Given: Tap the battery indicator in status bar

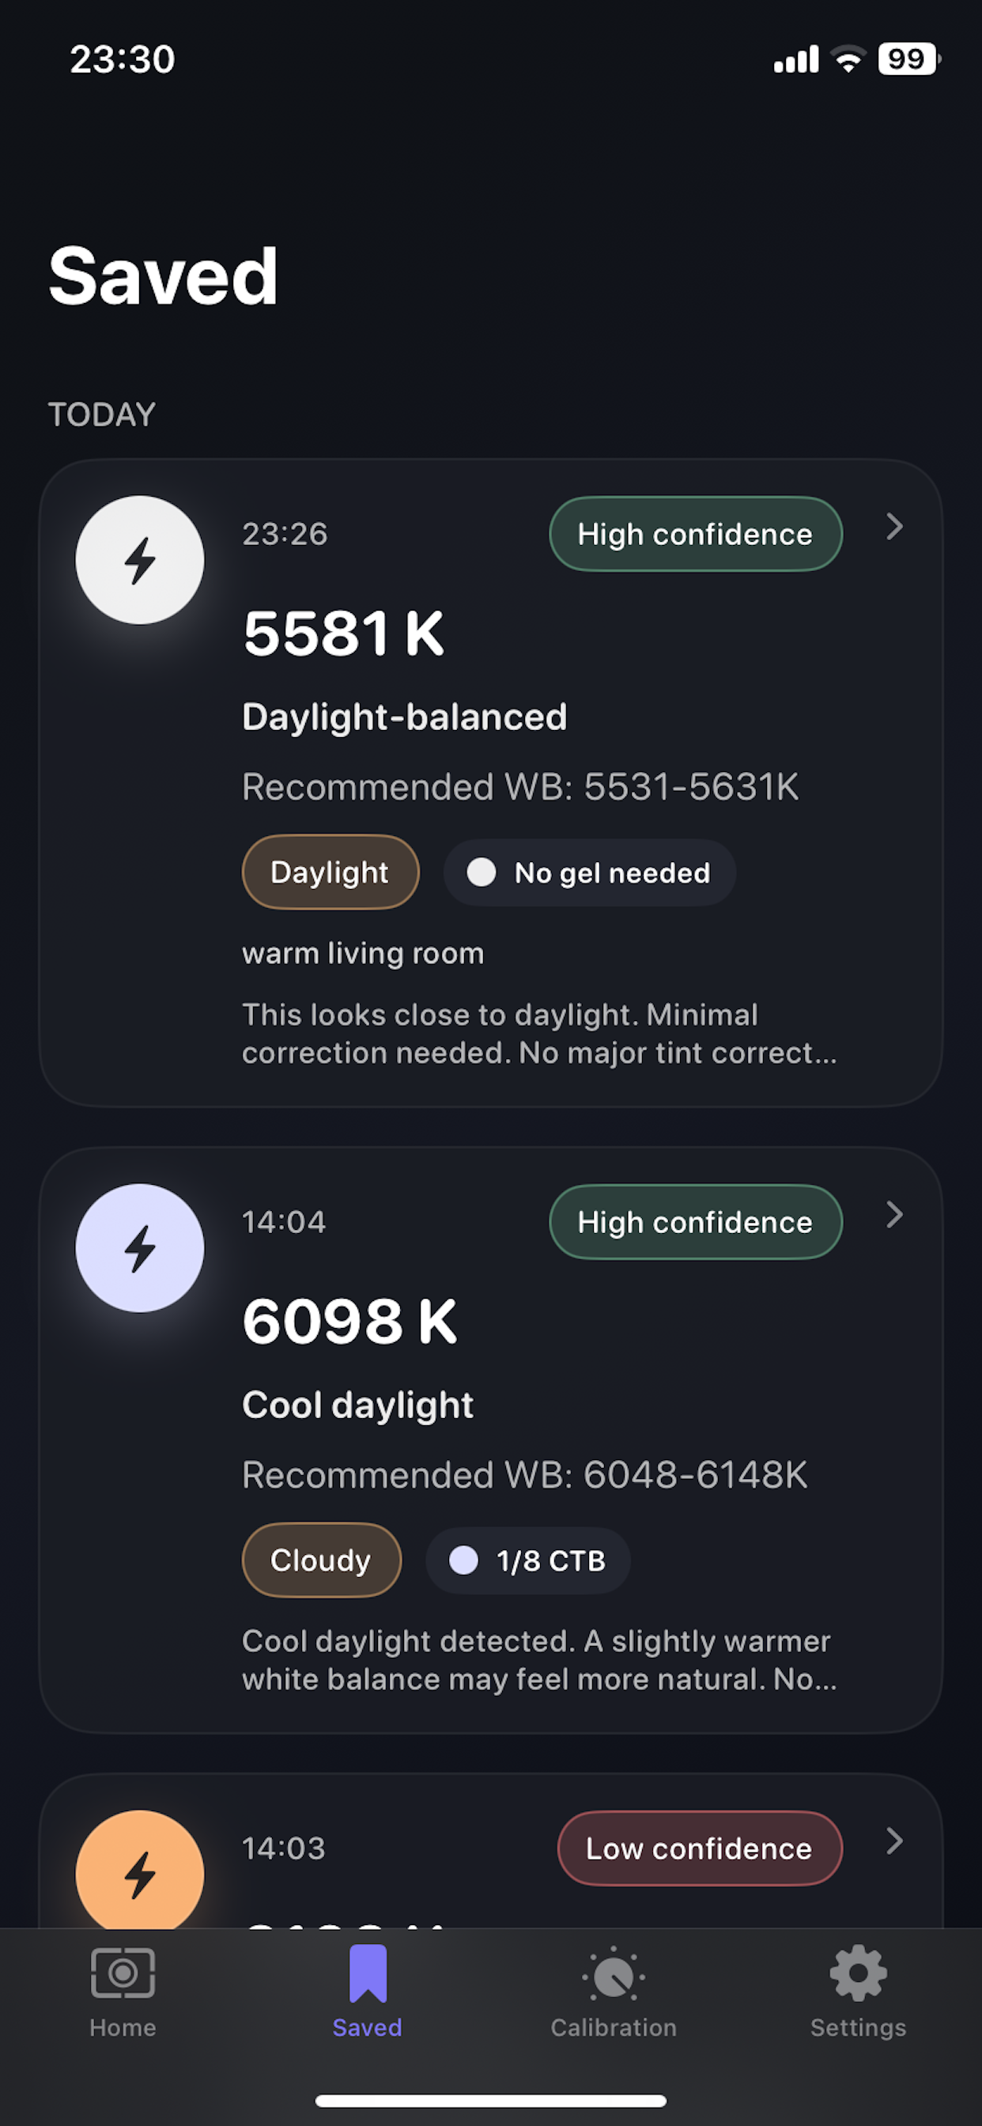Looking at the screenshot, I should (908, 59).
